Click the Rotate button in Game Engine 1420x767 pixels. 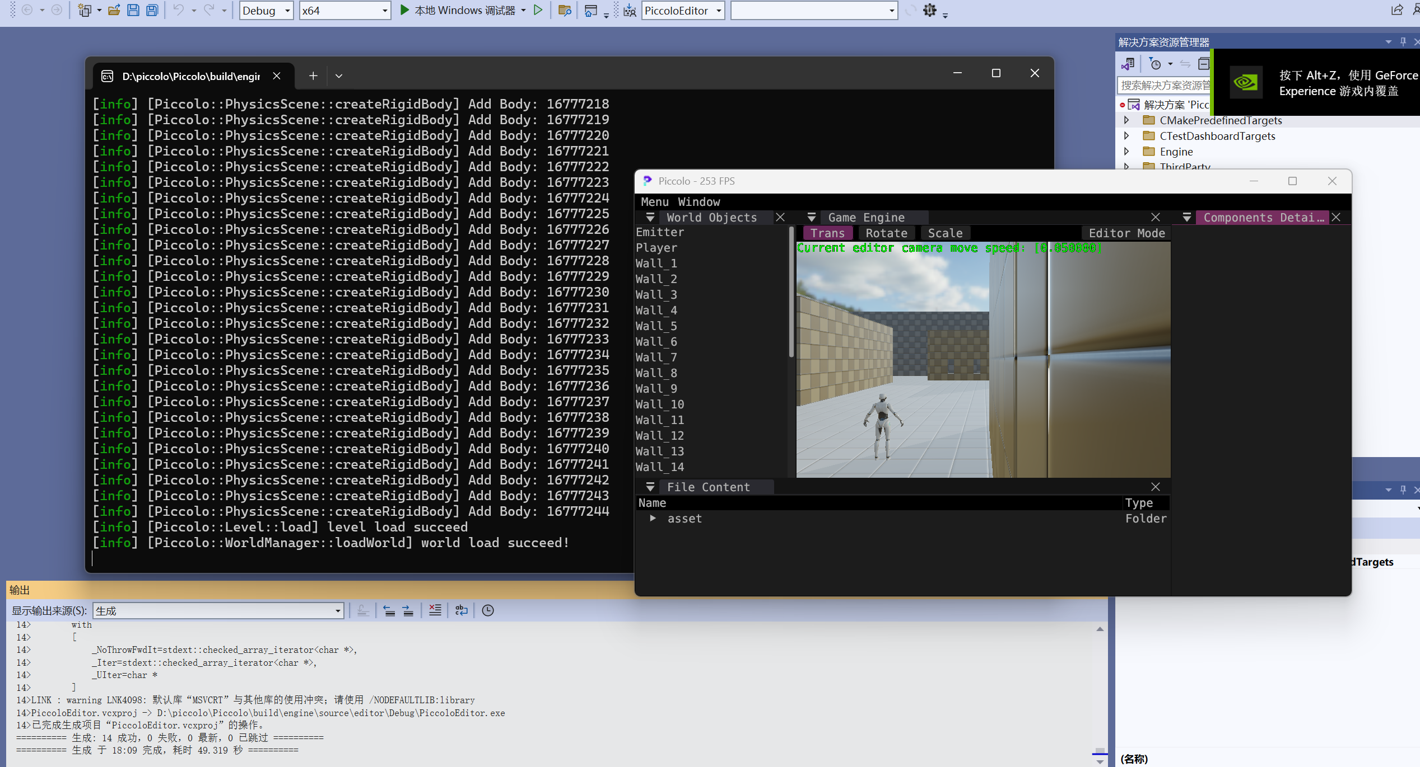pos(886,233)
